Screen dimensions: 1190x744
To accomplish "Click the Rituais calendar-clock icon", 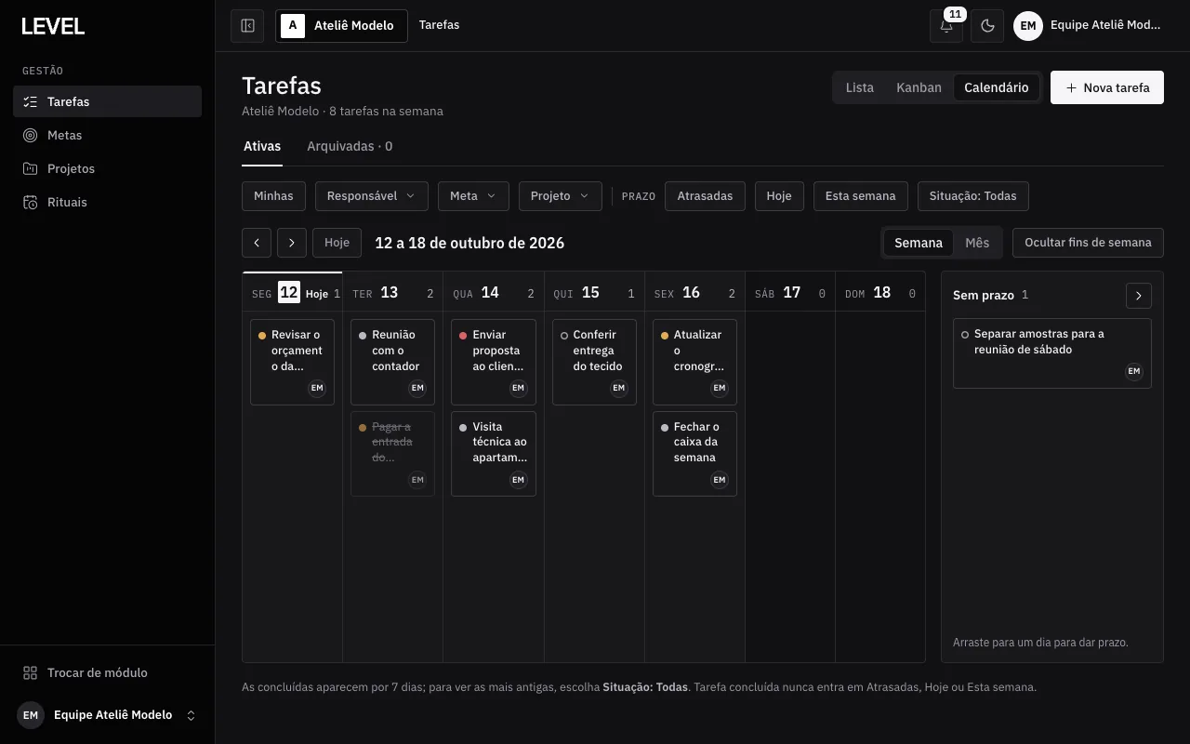I will (x=31, y=202).
